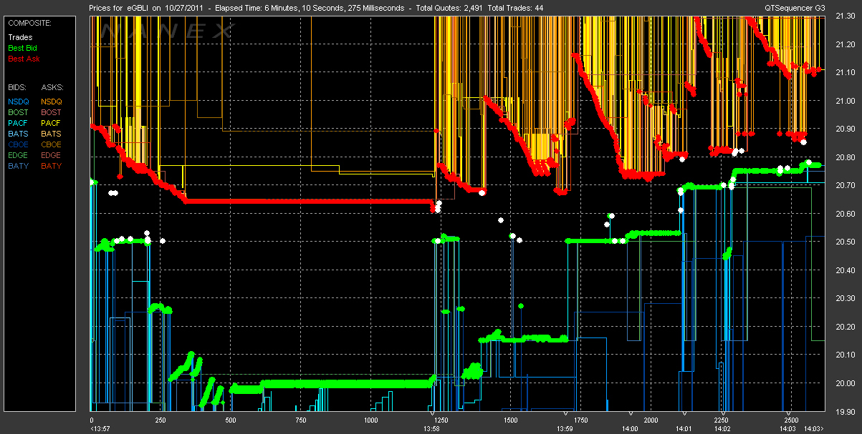This screenshot has width=862, height=434.
Task: Click the "BIDS:" legend column heading
Action: coord(17,87)
